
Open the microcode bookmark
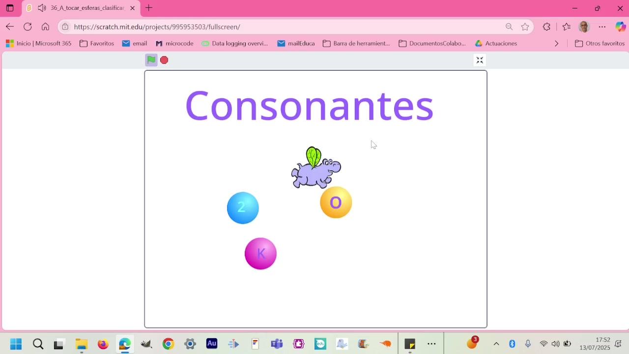pos(174,43)
